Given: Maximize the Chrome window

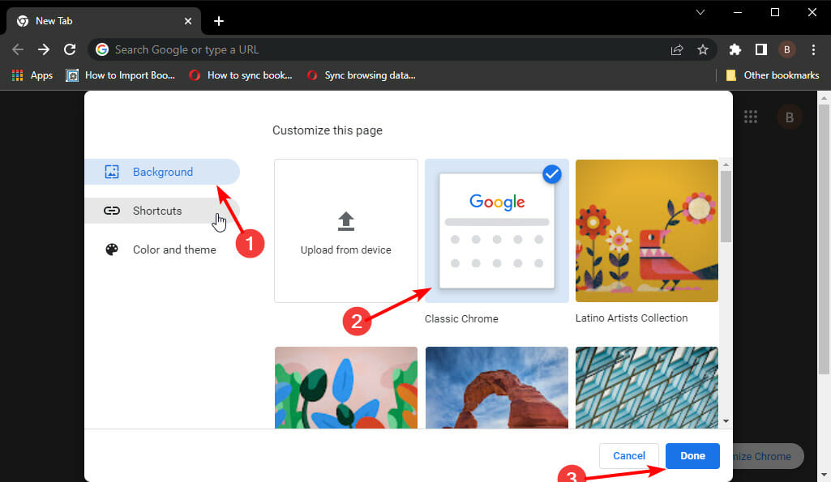Looking at the screenshot, I should pyautogui.click(x=775, y=12).
